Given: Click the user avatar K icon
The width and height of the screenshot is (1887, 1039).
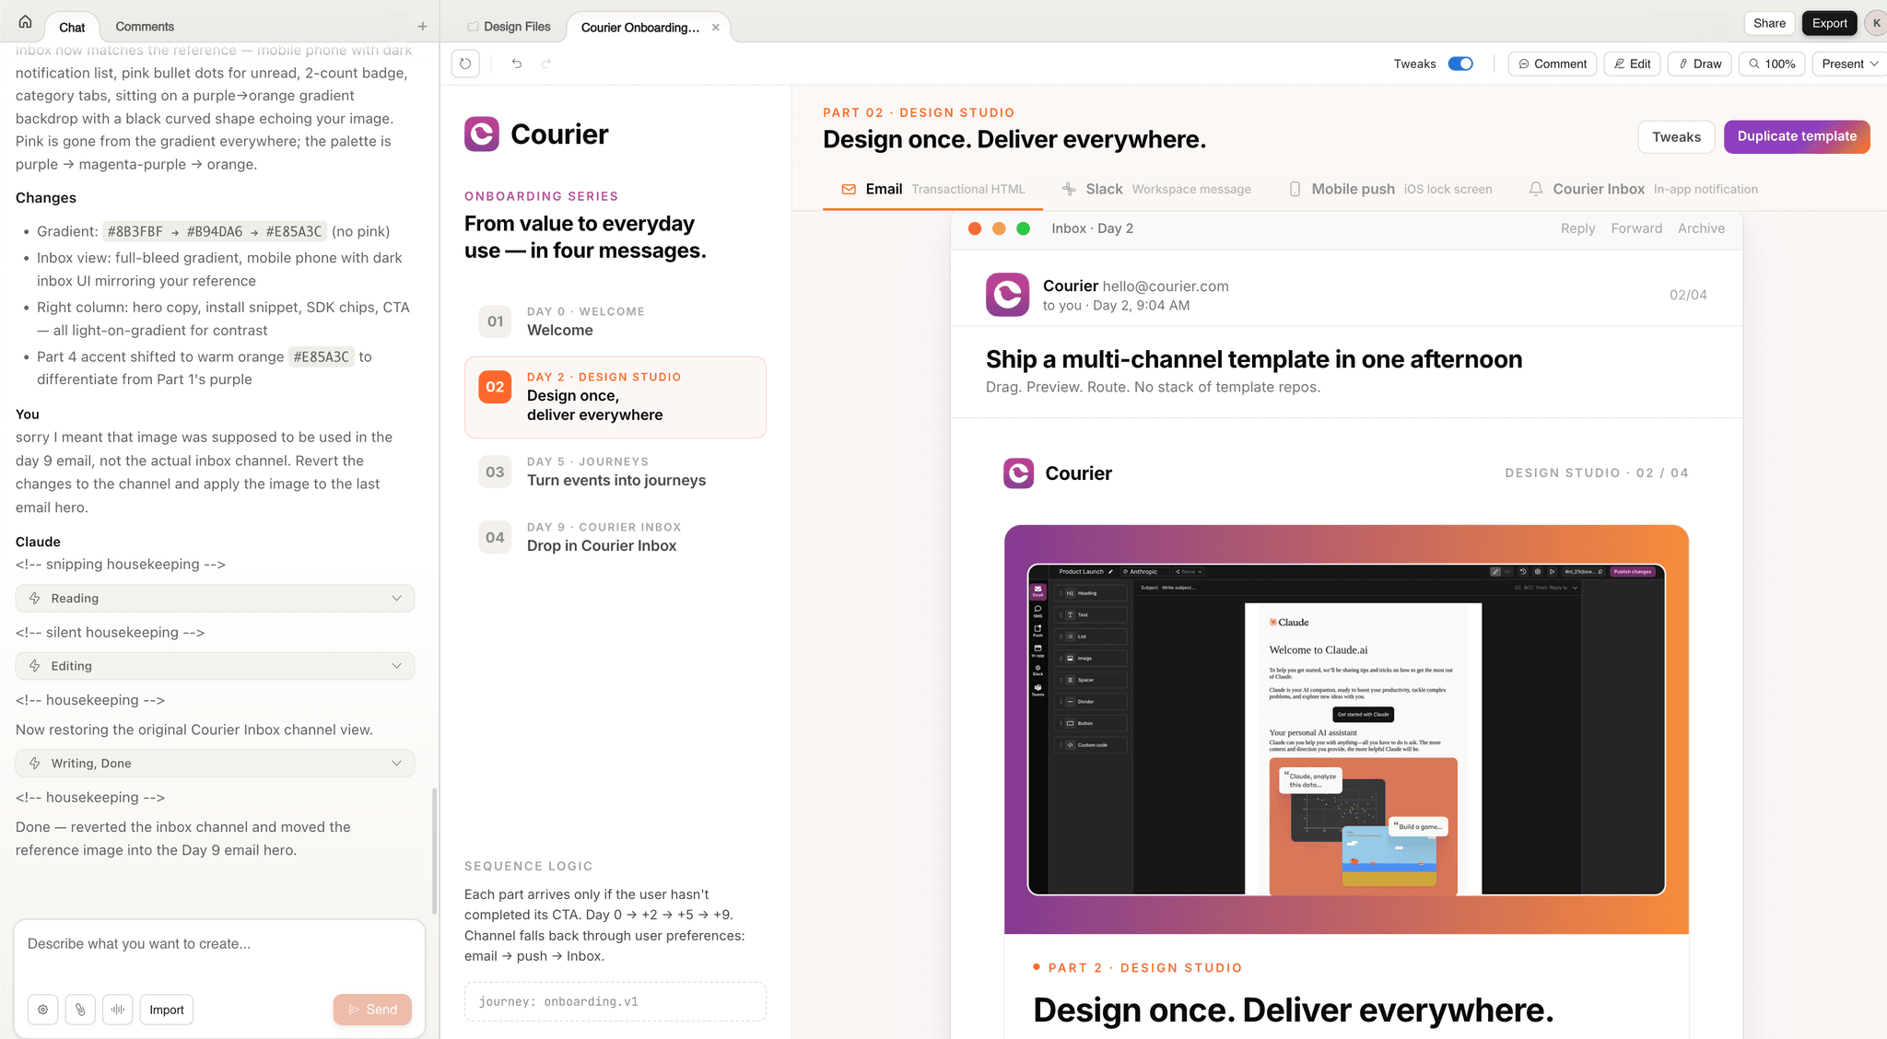Looking at the screenshot, I should 1876,23.
